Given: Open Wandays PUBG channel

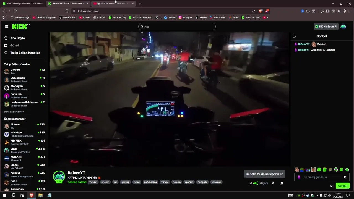Looking at the screenshot, I should [x=24, y=134].
